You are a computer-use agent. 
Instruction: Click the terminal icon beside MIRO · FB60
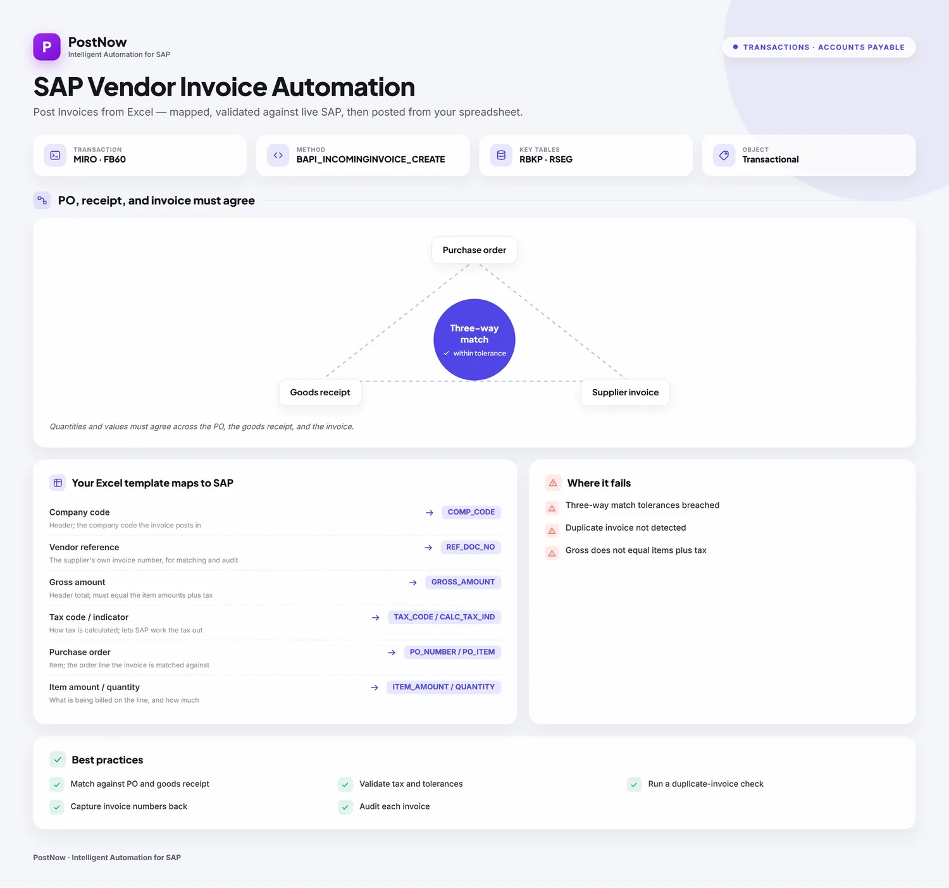click(55, 155)
